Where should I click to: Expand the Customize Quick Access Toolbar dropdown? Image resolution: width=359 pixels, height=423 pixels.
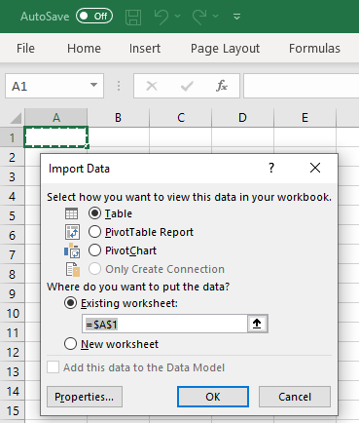tap(237, 17)
